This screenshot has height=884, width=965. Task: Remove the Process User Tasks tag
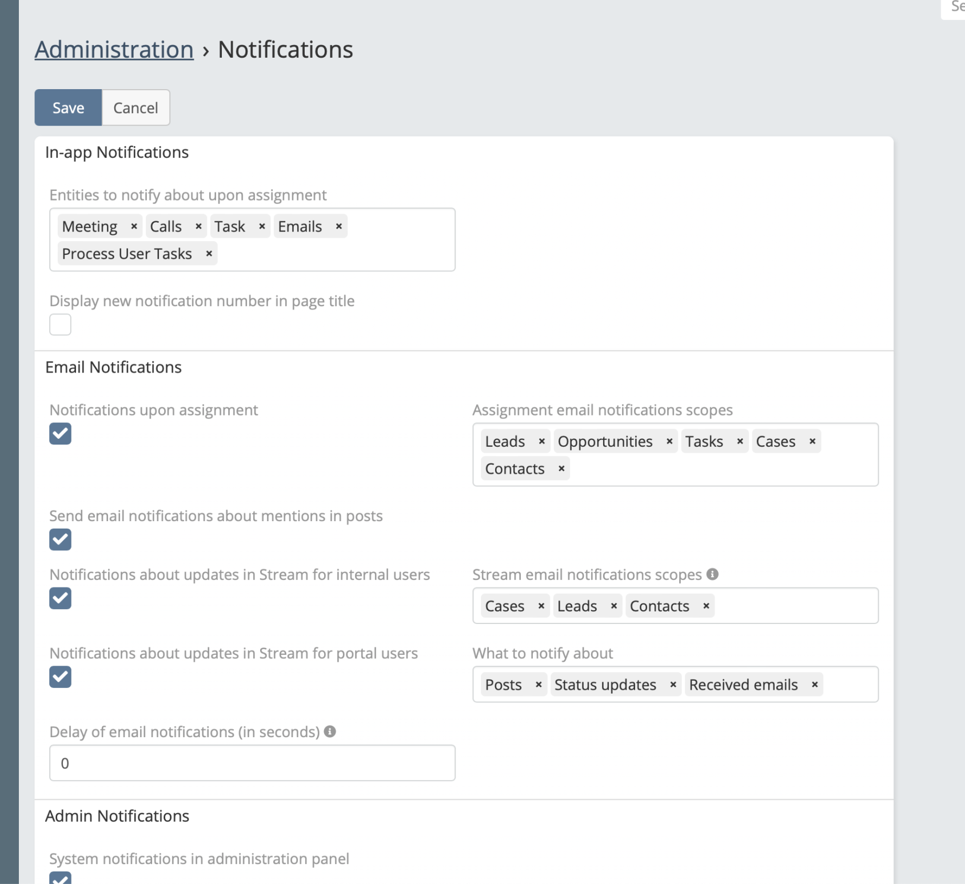coord(209,254)
